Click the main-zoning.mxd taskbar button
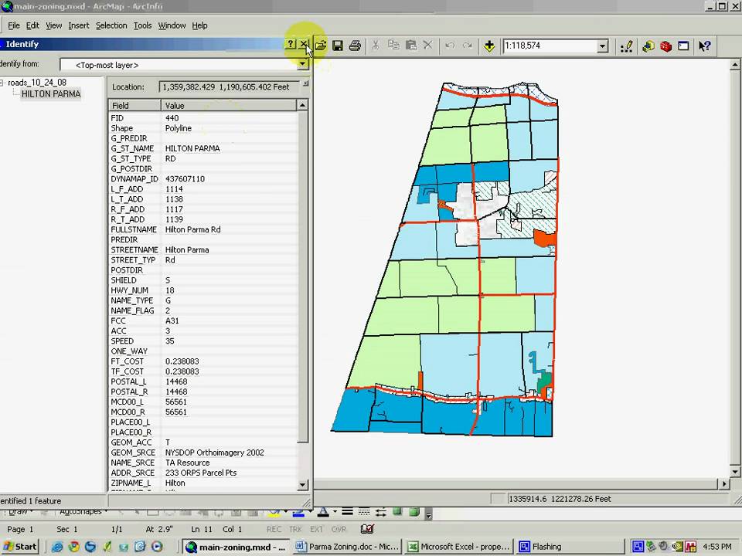The width and height of the screenshot is (742, 556). coord(235,547)
